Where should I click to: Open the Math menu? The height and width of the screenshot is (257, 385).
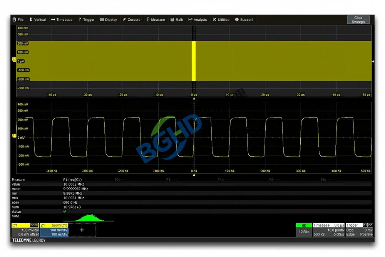(177, 20)
